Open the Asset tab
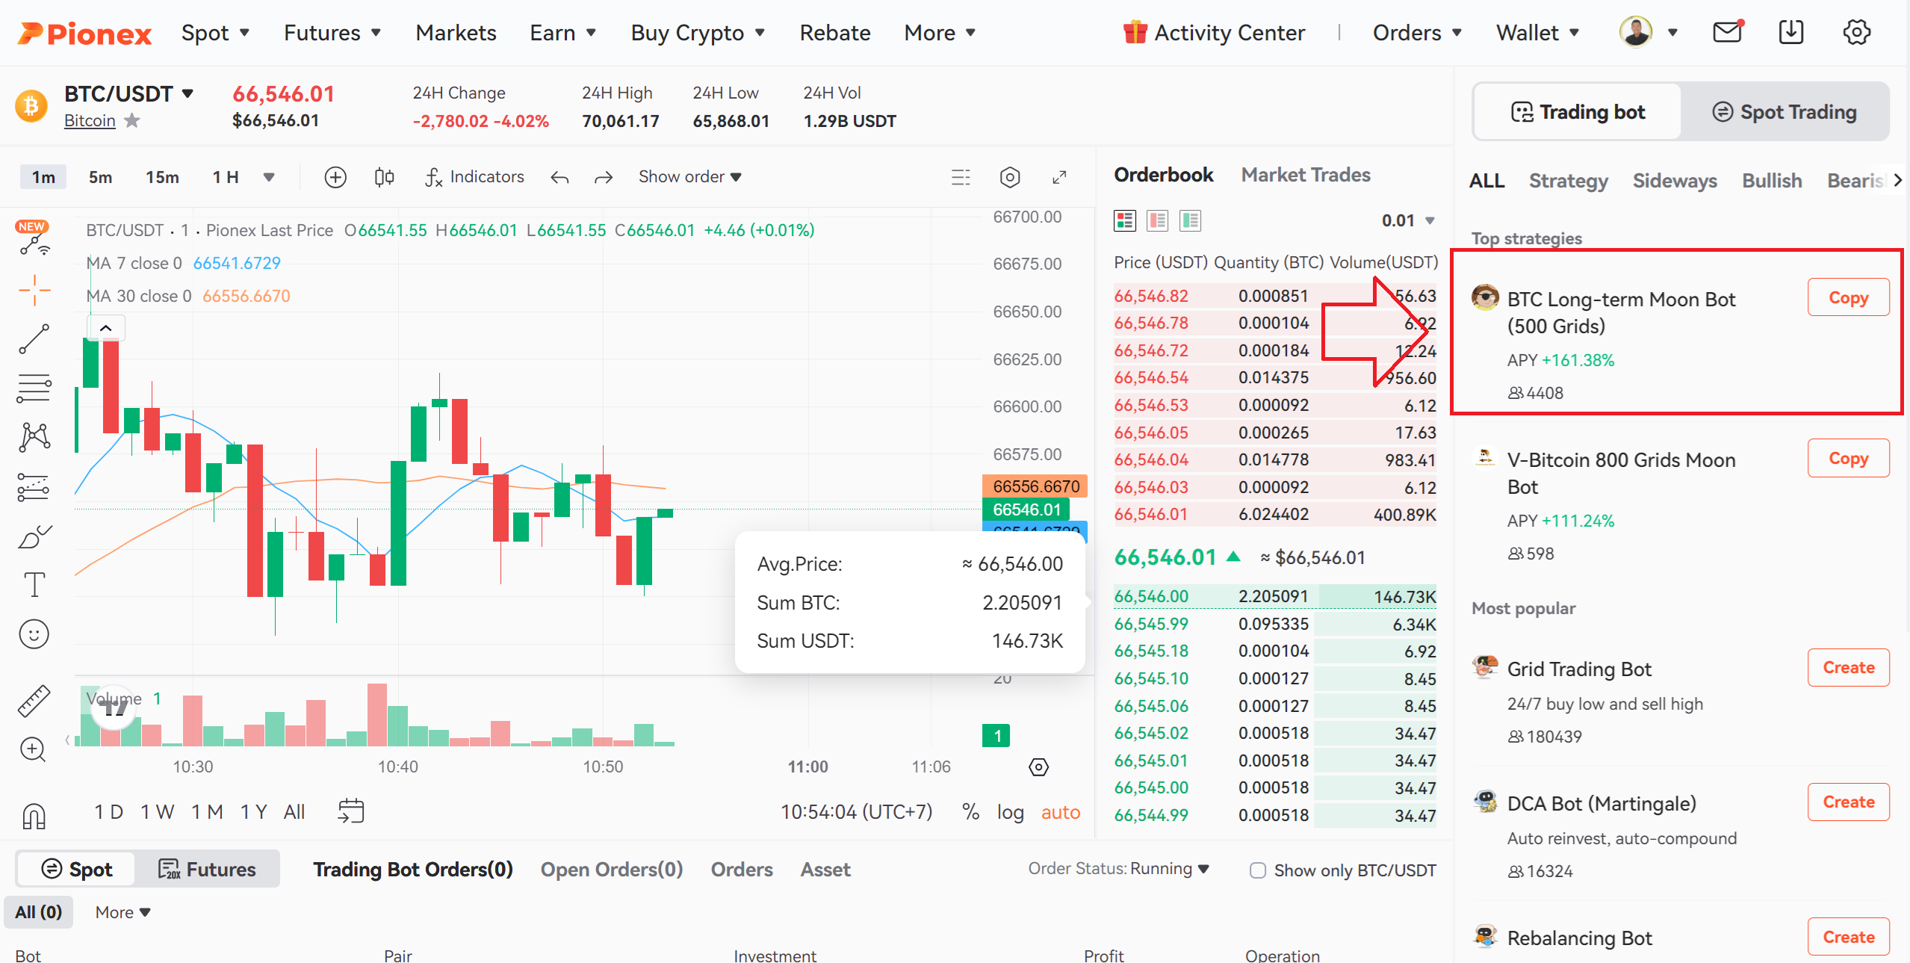1910x963 pixels. tap(825, 870)
